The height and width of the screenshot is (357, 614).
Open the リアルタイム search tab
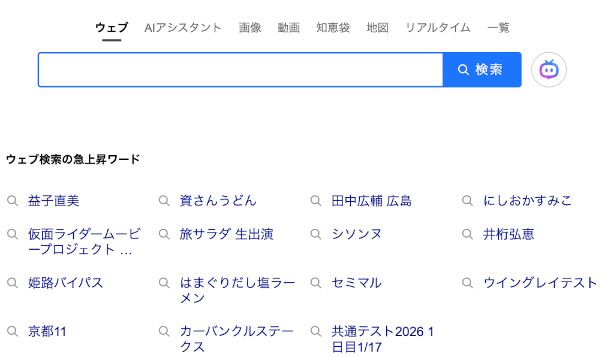[x=438, y=27]
